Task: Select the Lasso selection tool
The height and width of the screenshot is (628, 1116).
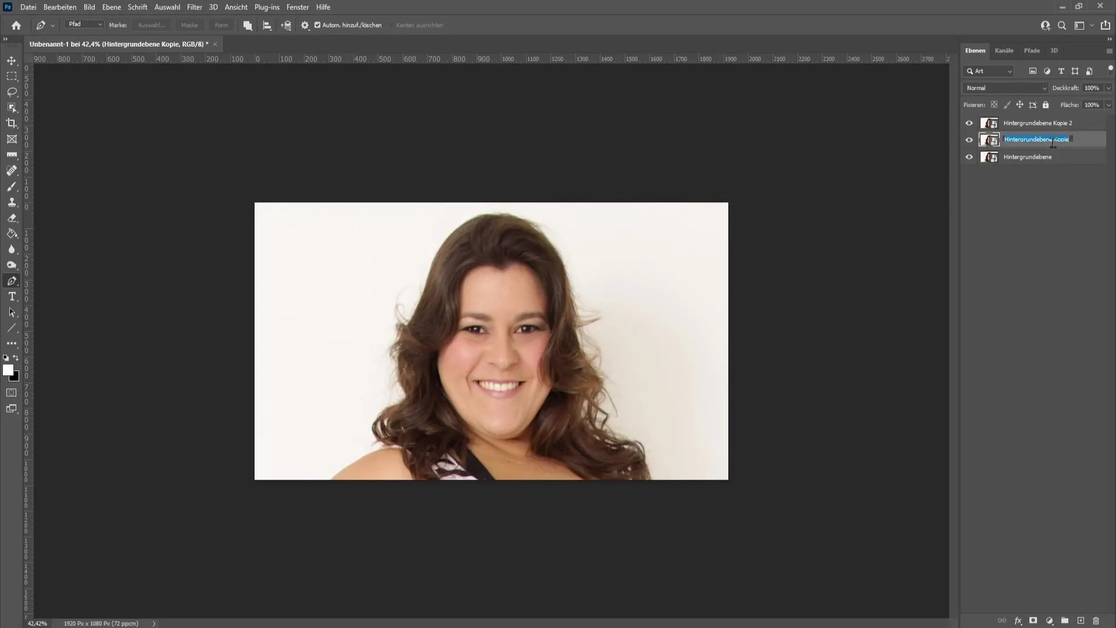Action: point(12,91)
